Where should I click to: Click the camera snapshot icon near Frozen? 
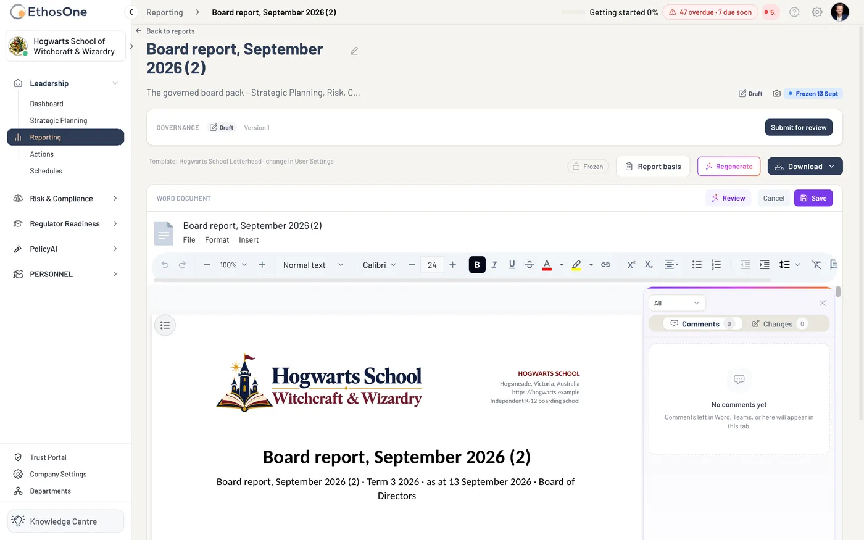(x=776, y=94)
